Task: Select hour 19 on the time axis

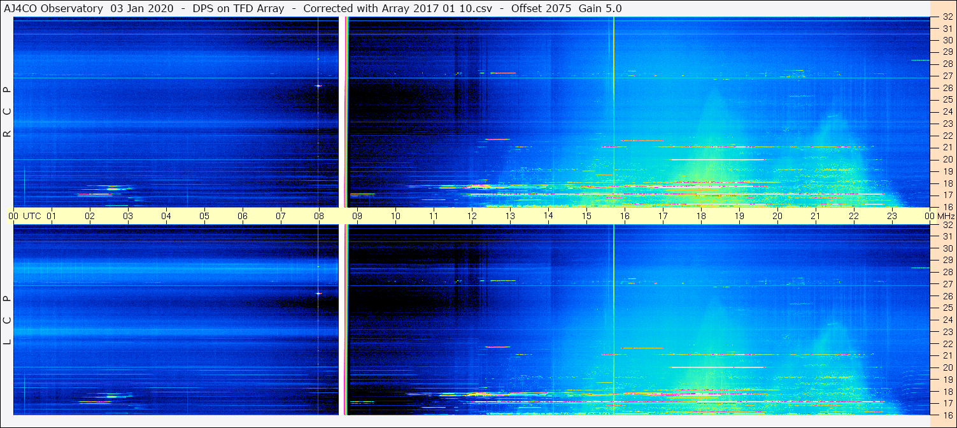Action: (739, 216)
